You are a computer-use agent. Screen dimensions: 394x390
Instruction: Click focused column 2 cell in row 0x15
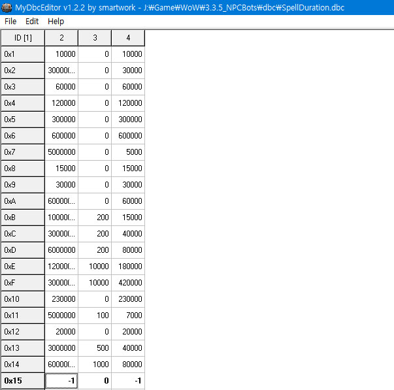pos(61,381)
